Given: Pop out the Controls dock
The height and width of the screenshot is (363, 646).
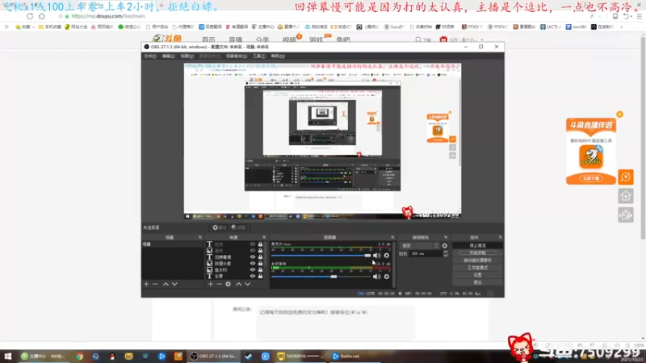Looking at the screenshot, I should pyautogui.click(x=500, y=237).
